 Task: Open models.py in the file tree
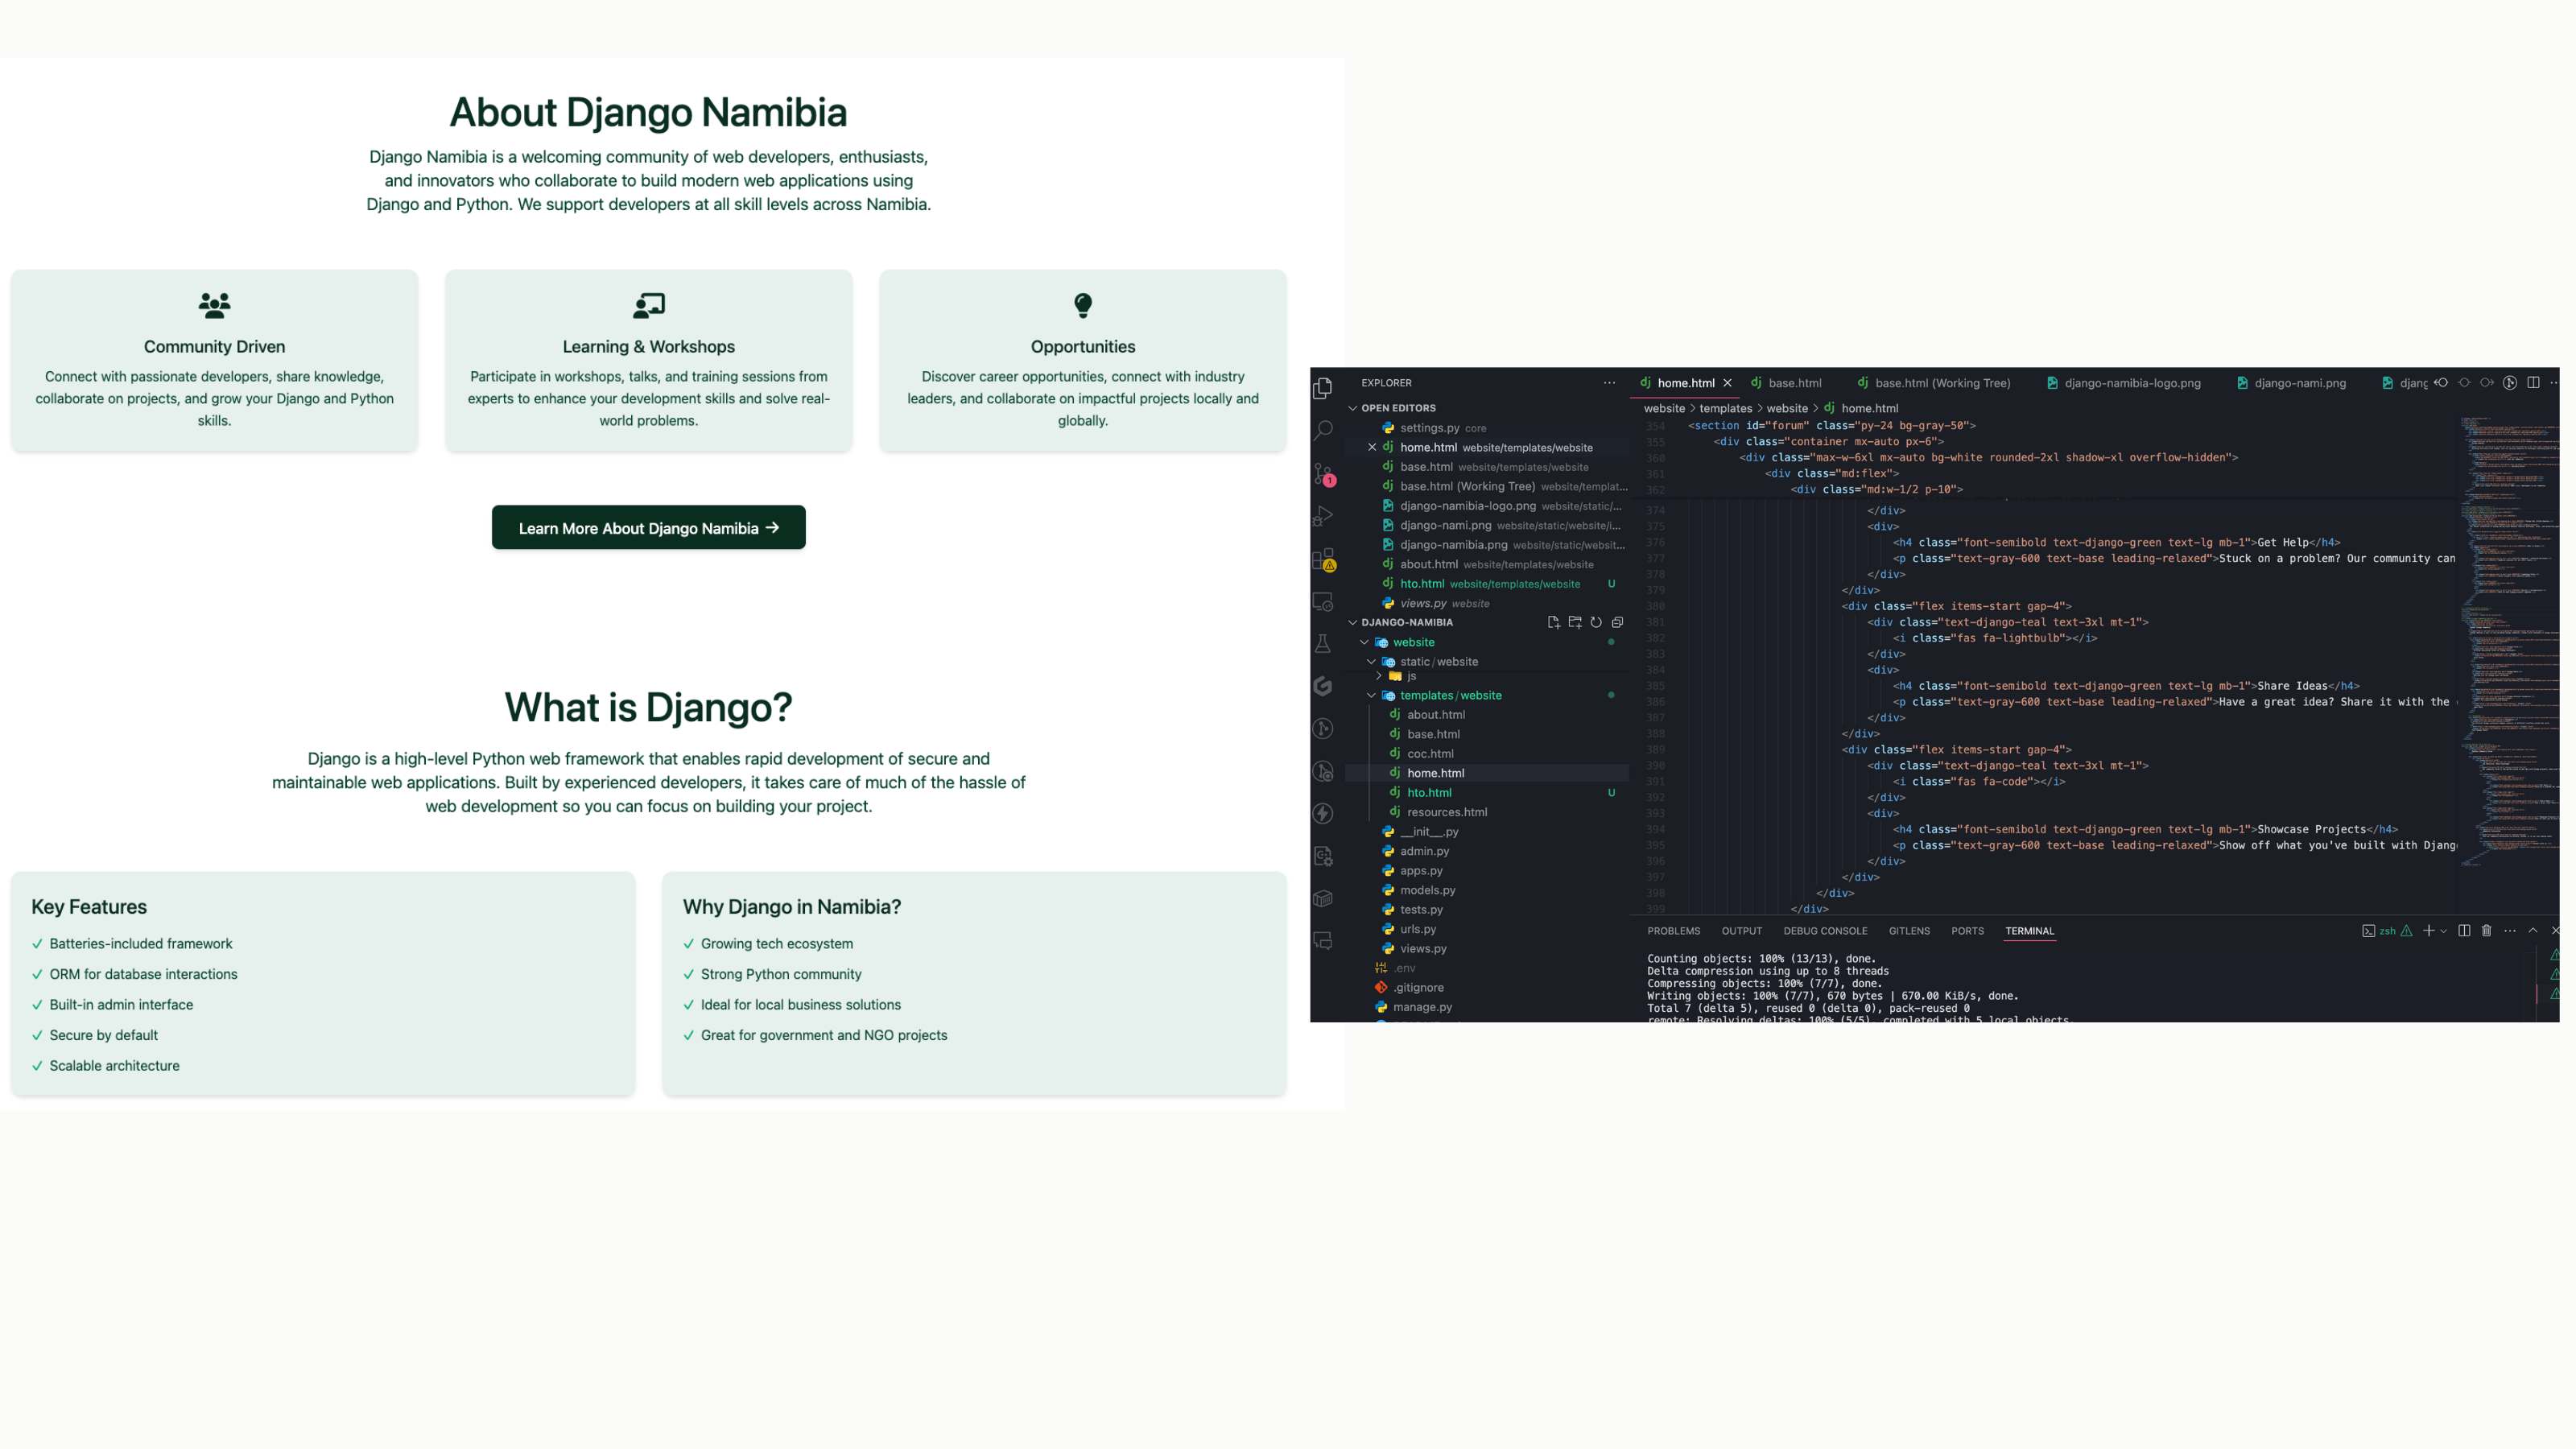tap(1427, 890)
